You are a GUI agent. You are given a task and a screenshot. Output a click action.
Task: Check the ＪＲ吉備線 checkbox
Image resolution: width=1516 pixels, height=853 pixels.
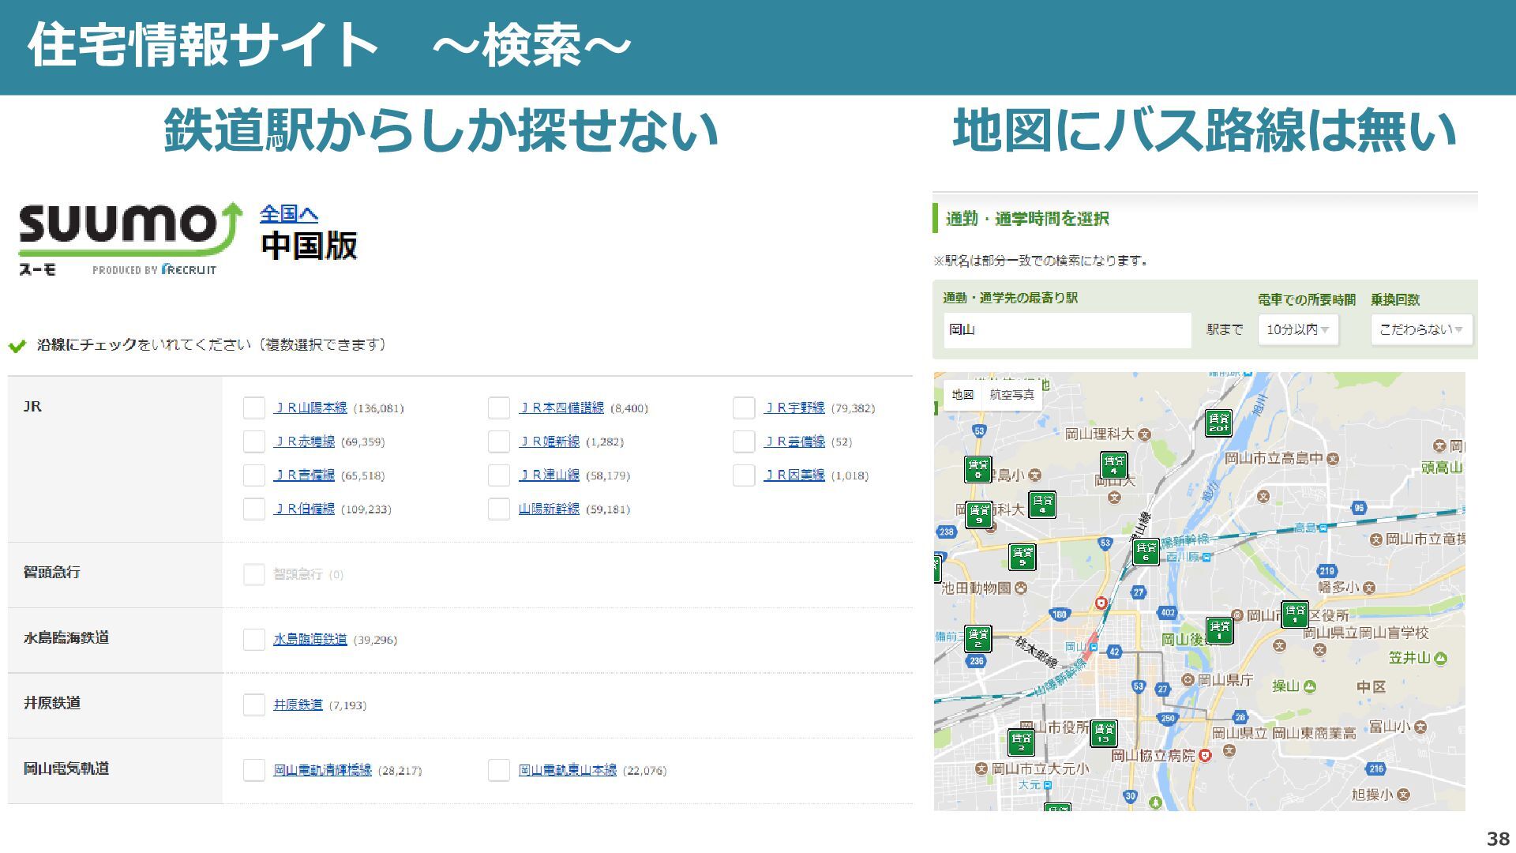pos(253,475)
